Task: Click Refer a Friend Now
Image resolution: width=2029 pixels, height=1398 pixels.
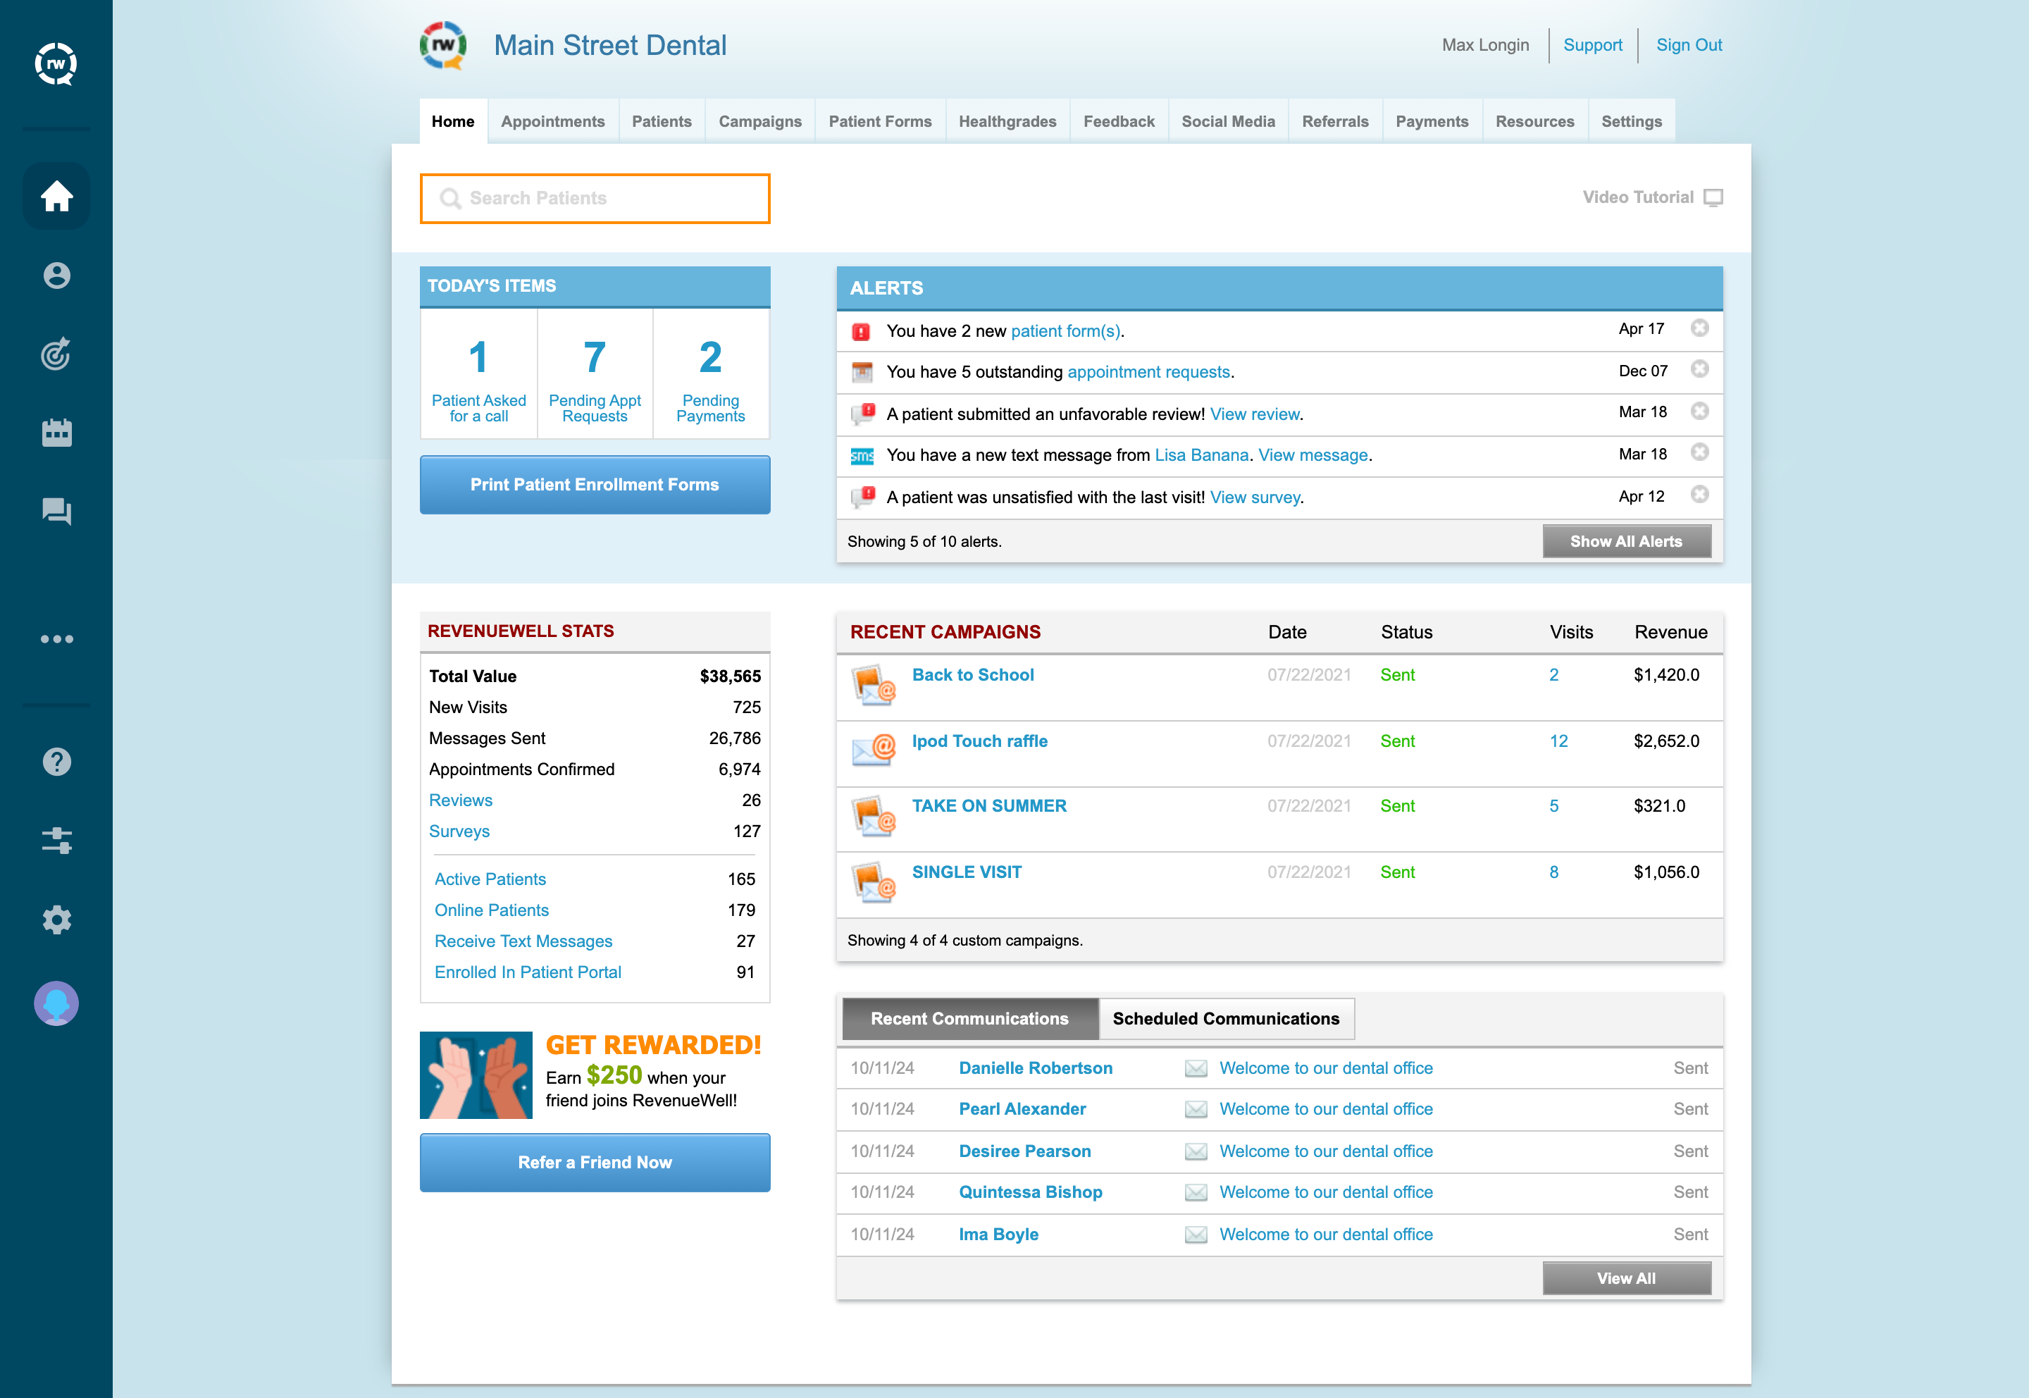Action: point(595,1163)
